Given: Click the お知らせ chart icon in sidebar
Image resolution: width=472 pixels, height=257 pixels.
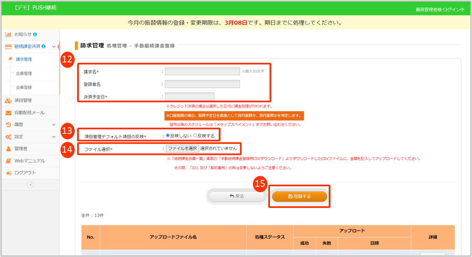Looking at the screenshot, I should click(x=8, y=34).
